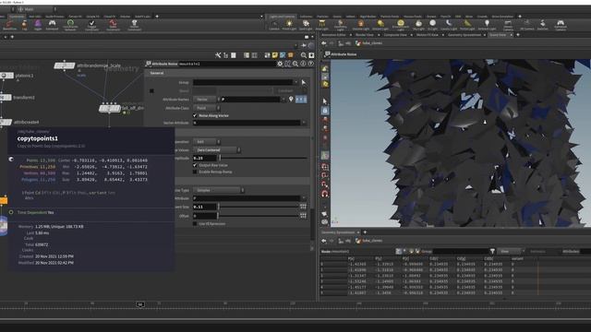The width and height of the screenshot is (591, 332).
Task: Open the help icon in parameter pane
Action: 310,64
